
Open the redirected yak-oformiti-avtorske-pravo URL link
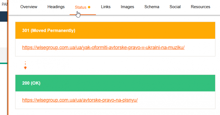coord(103,47)
